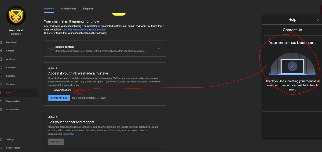
Task: Open the Learn more link
Action: coord(69,134)
